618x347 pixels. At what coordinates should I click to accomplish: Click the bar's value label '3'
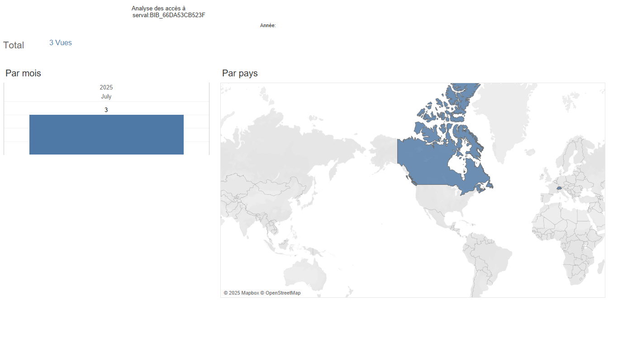click(106, 110)
